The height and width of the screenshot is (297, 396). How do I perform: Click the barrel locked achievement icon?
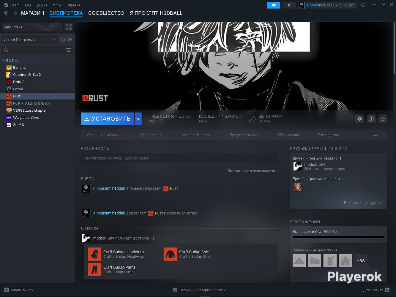click(330, 261)
